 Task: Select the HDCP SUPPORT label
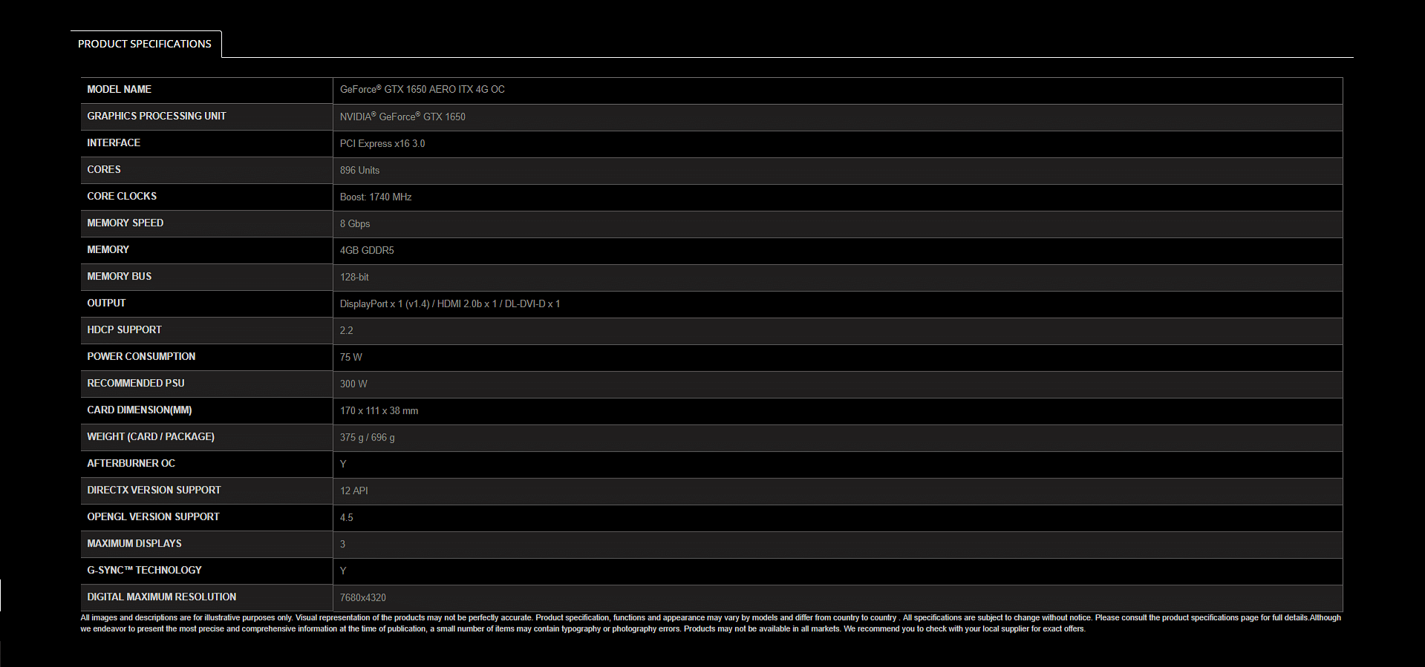click(x=124, y=329)
